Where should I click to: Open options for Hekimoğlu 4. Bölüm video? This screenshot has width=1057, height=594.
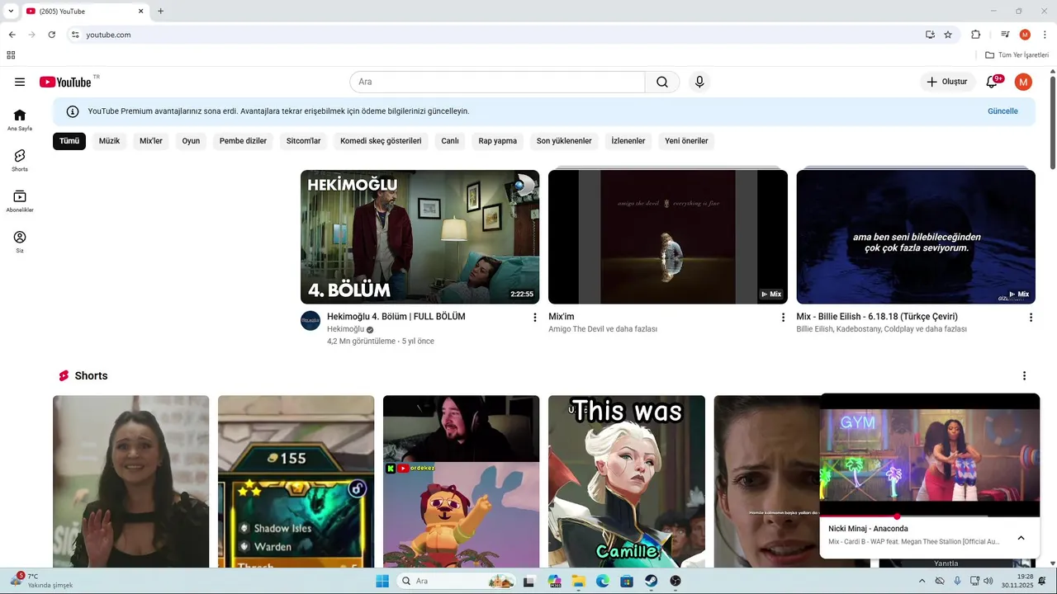[x=535, y=318]
